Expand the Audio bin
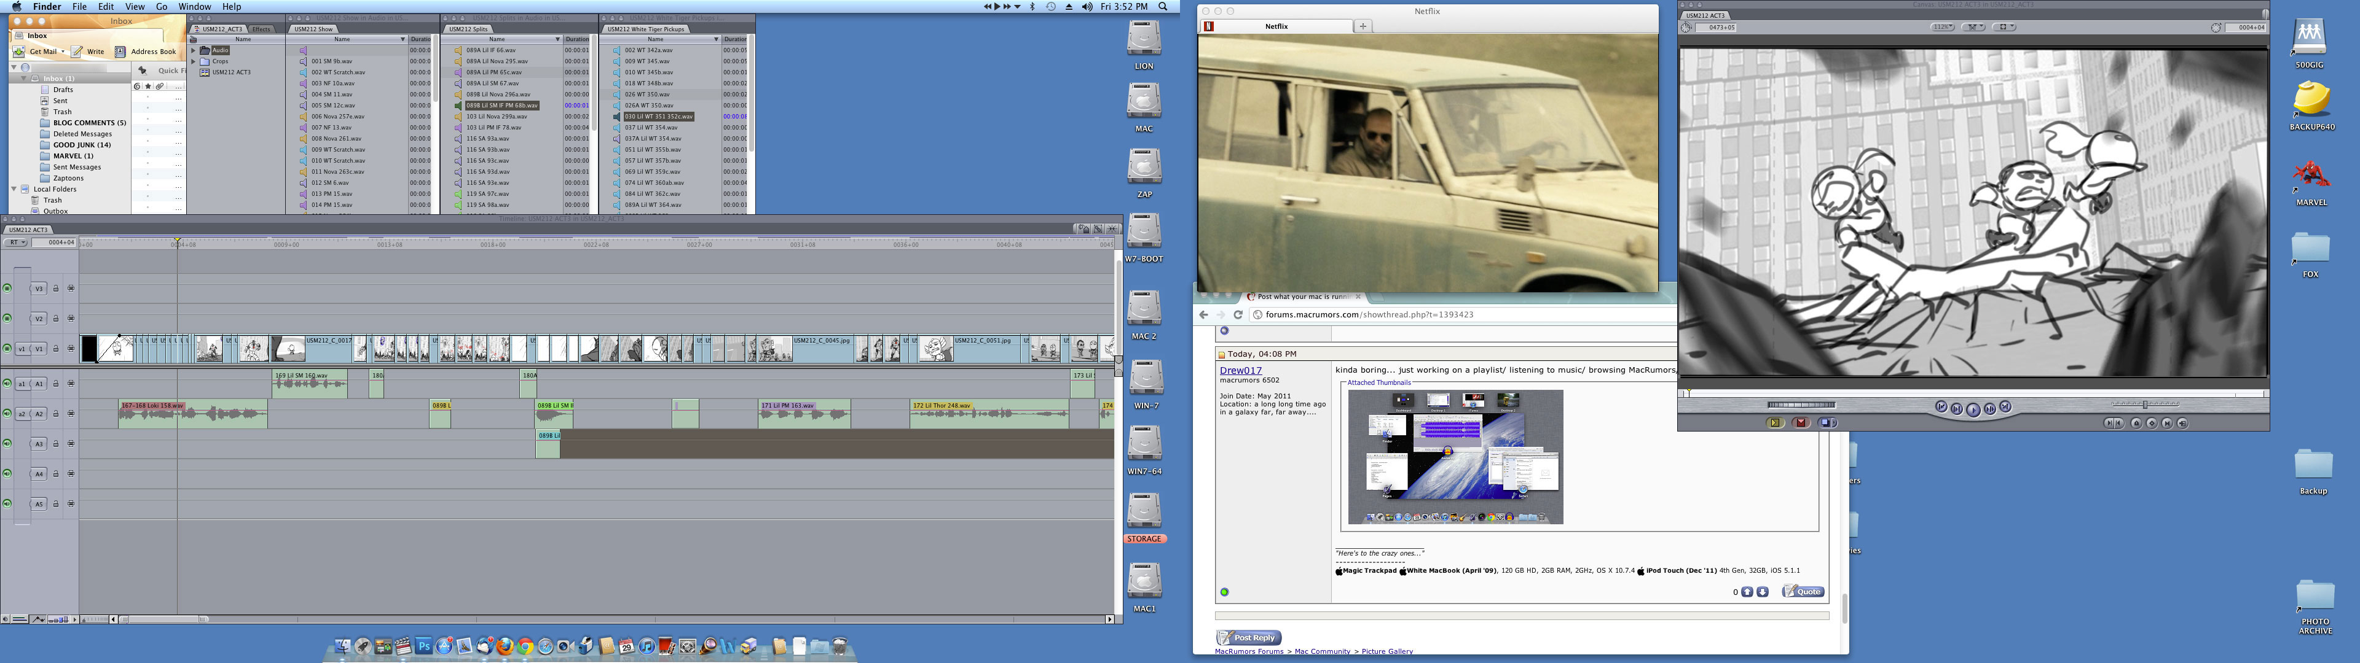 pyautogui.click(x=194, y=50)
